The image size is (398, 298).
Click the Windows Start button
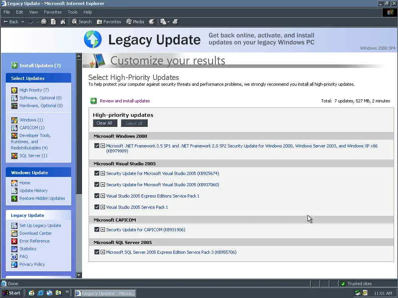11,293
